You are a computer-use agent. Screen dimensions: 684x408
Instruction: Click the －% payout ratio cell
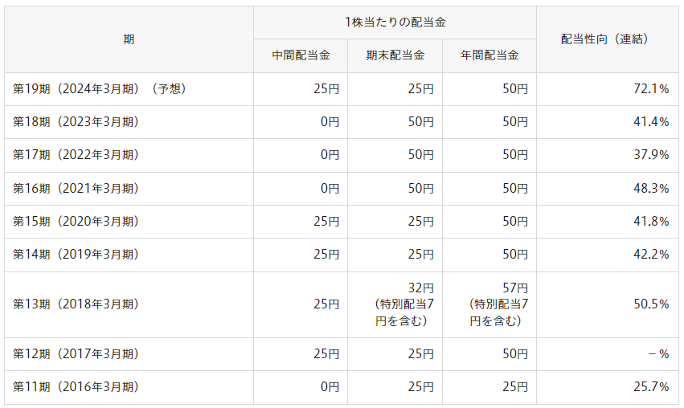pyautogui.click(x=657, y=354)
